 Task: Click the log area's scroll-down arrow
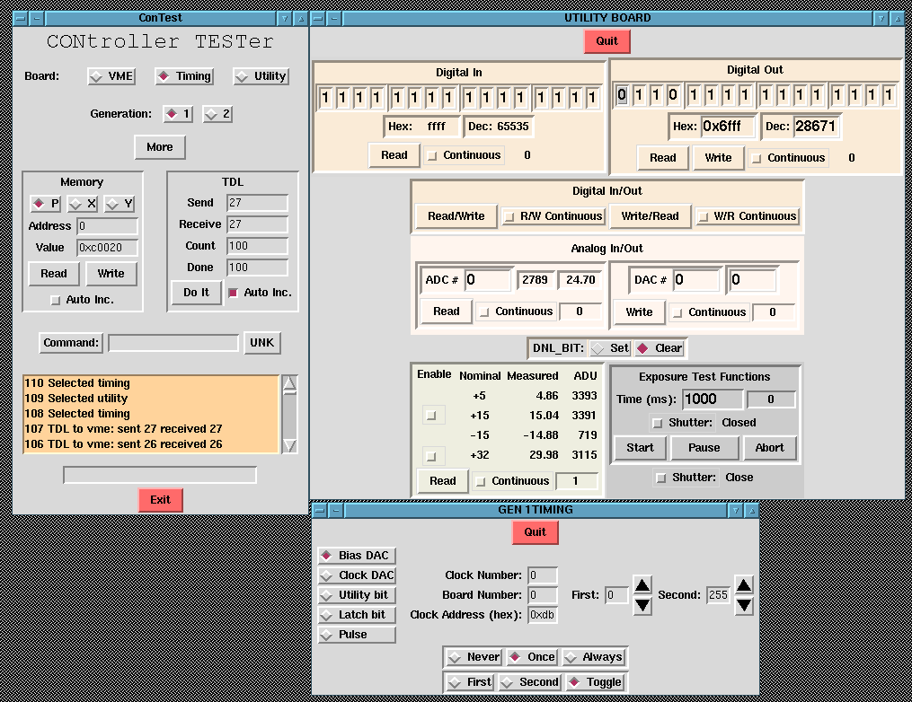coord(290,444)
